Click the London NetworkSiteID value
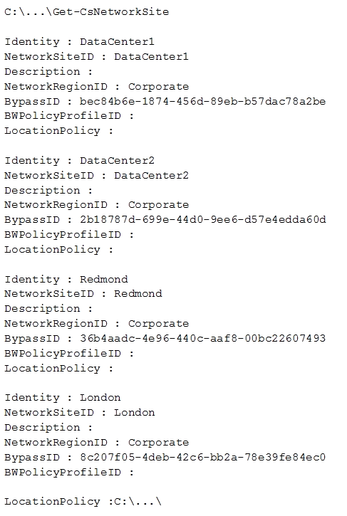347x516 pixels. 135,412
